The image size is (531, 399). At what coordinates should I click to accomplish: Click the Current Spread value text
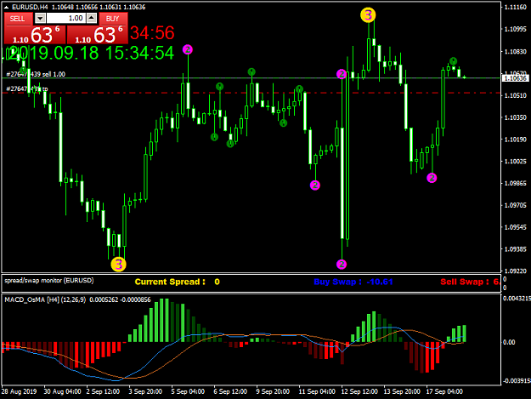[x=177, y=282]
